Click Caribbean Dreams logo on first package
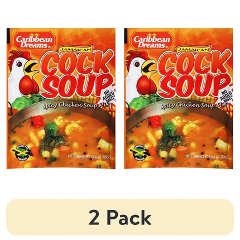The height and width of the screenshot is (240, 240). tap(34, 41)
